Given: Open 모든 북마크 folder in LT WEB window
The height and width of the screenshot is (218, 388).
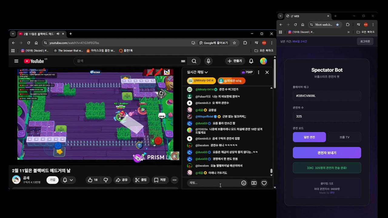Looking at the screenshot, I should point(366,32).
